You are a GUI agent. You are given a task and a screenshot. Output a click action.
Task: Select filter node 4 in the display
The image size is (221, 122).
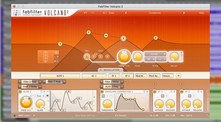(x=60, y=44)
